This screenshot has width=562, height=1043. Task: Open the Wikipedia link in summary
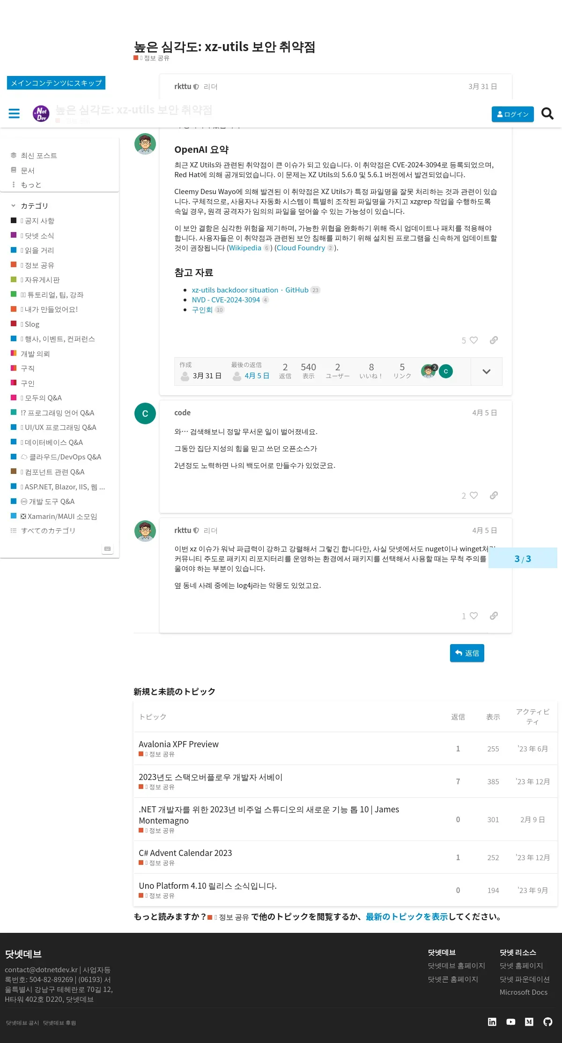tap(245, 248)
